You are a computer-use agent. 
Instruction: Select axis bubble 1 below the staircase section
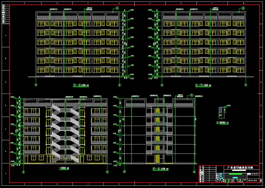pos(24,172)
